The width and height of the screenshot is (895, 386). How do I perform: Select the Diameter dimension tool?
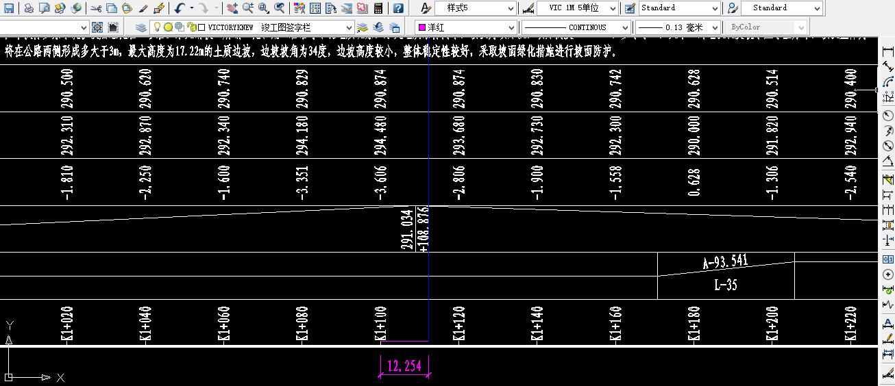(887, 146)
